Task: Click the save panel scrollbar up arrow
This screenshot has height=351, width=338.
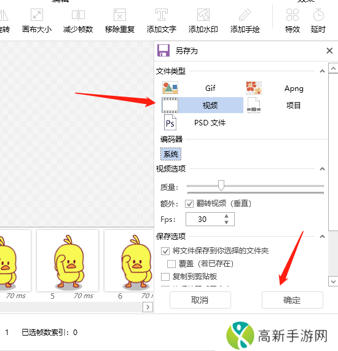Action: click(x=333, y=68)
